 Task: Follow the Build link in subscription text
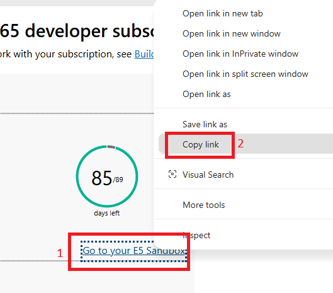(x=144, y=54)
